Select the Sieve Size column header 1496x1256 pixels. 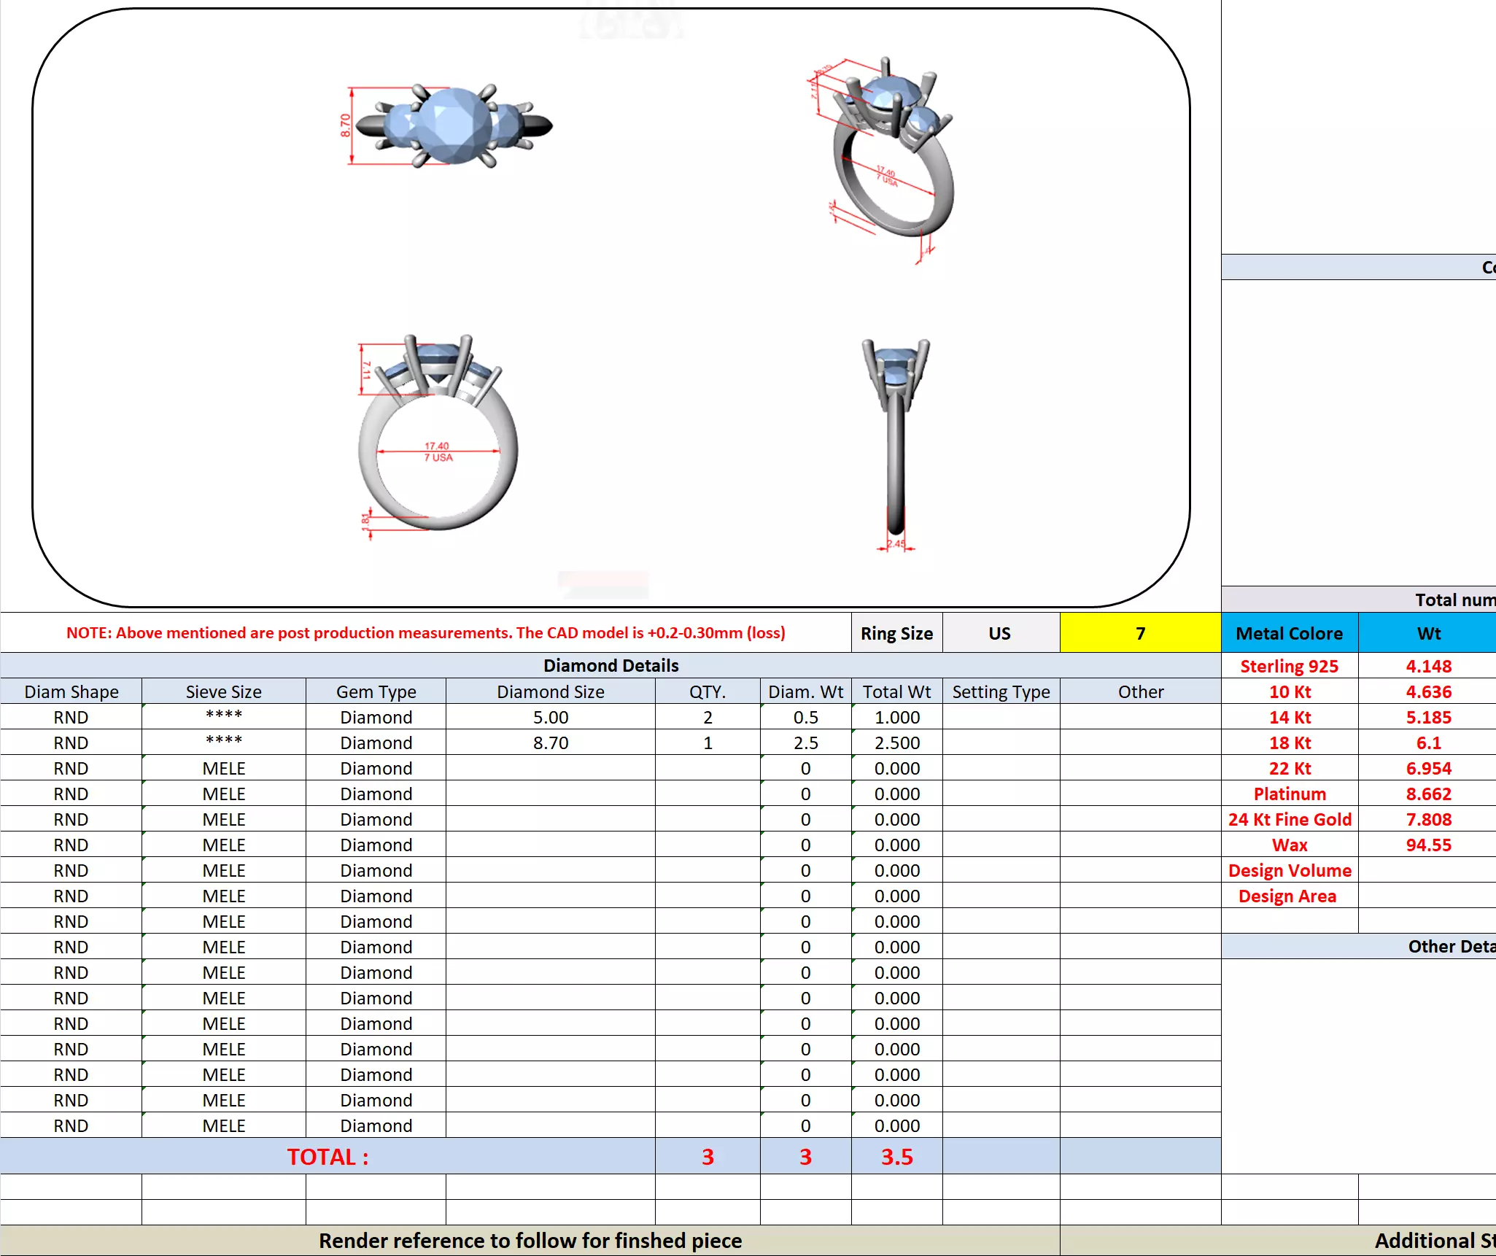click(223, 691)
